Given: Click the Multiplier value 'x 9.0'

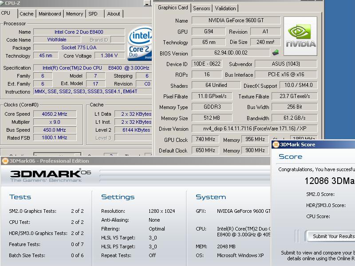Looking at the screenshot, I should click(55, 122).
